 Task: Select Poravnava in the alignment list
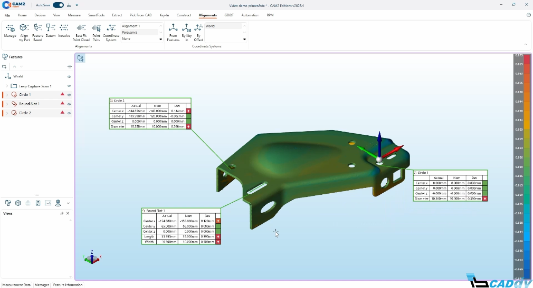(x=139, y=33)
